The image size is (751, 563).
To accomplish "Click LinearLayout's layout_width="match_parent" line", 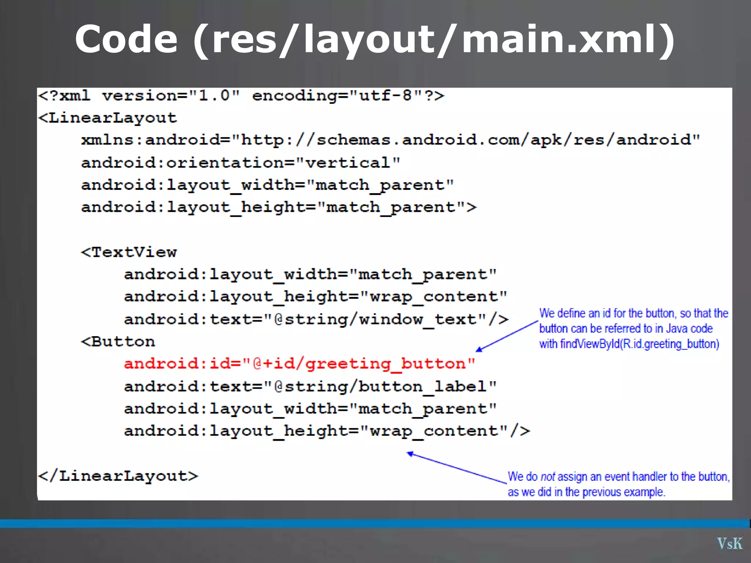I will tap(267, 185).
